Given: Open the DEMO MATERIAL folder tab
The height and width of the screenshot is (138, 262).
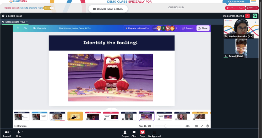Looking at the screenshot, I should [x=108, y=9].
